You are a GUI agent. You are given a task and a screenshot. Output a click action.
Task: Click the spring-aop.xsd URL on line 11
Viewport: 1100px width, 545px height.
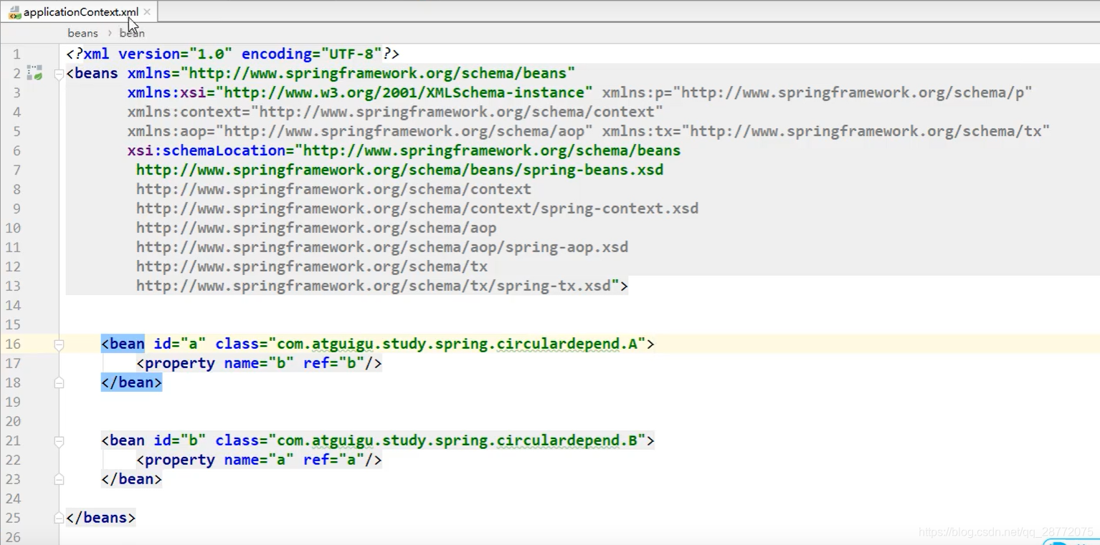[x=382, y=247]
